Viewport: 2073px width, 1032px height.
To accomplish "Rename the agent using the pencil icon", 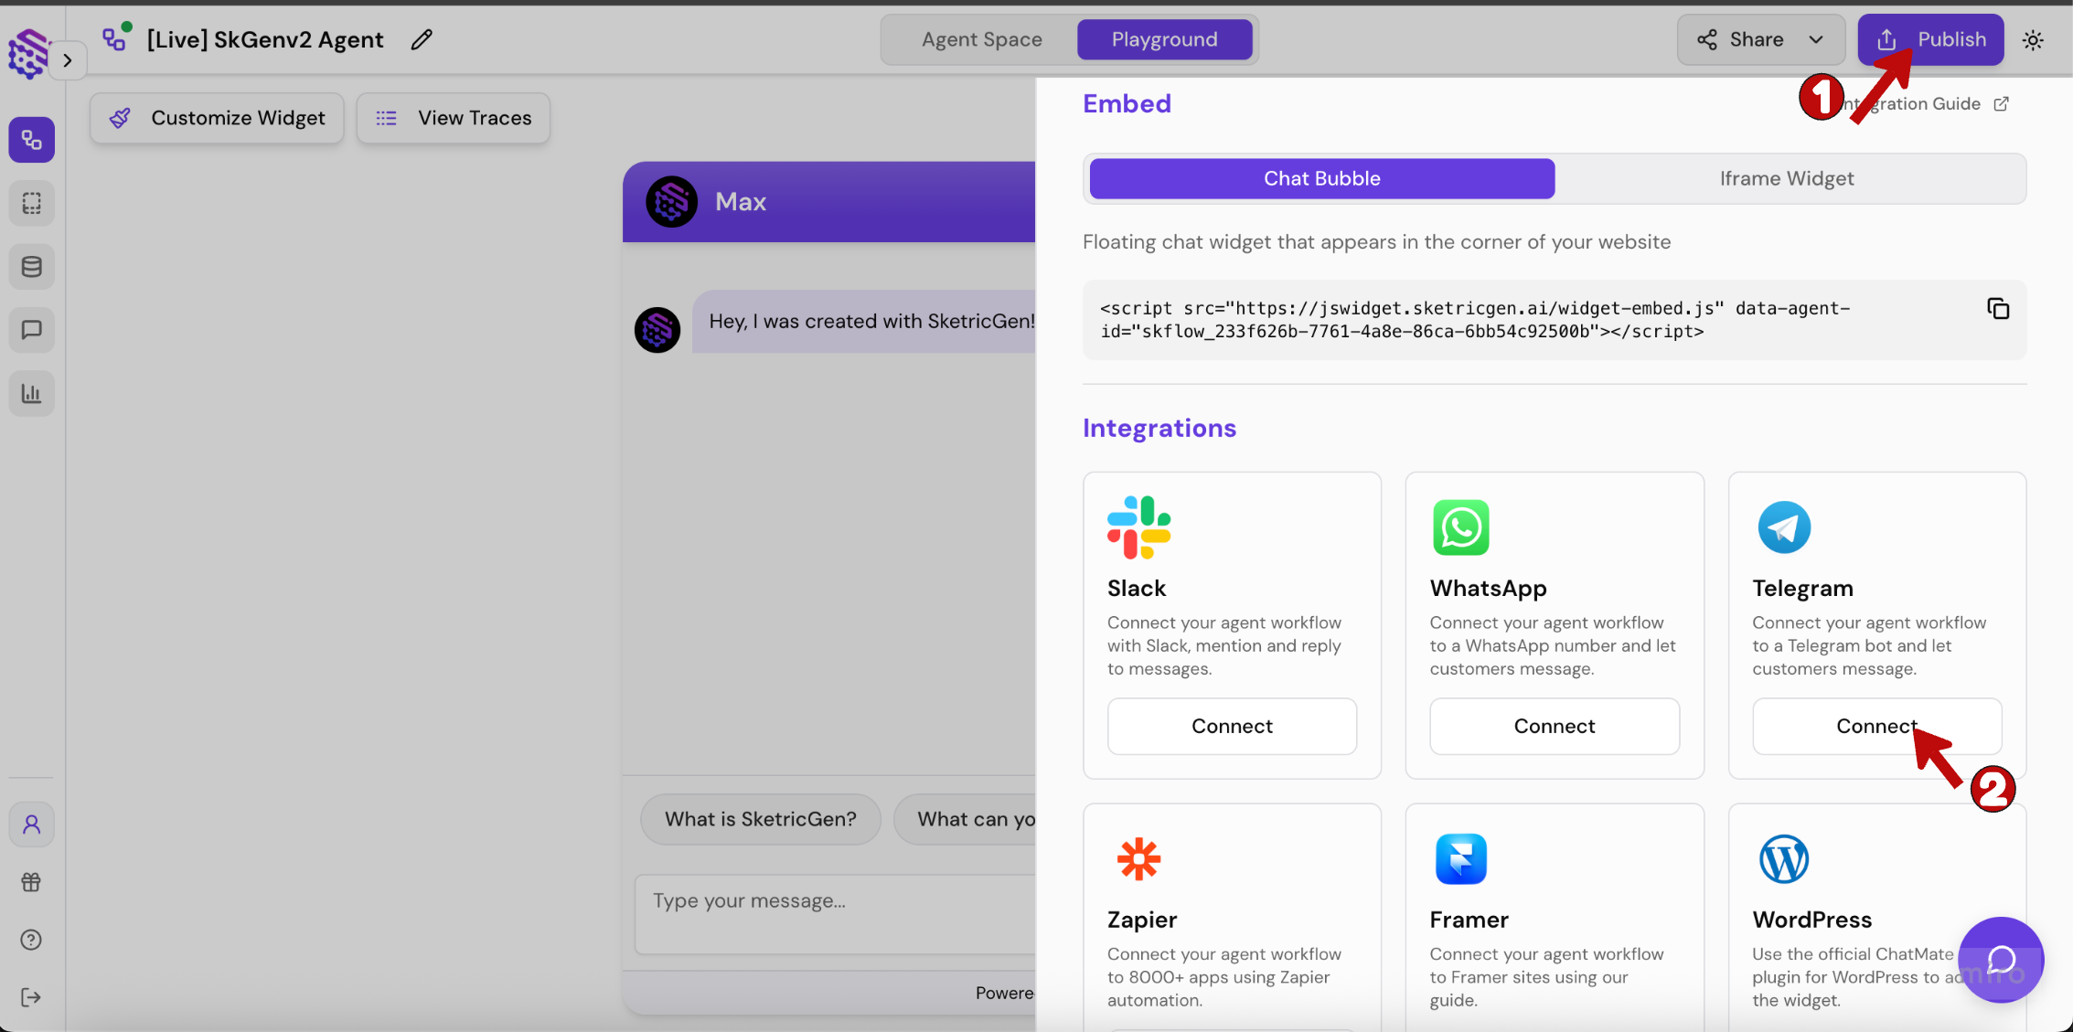I will coord(422,39).
